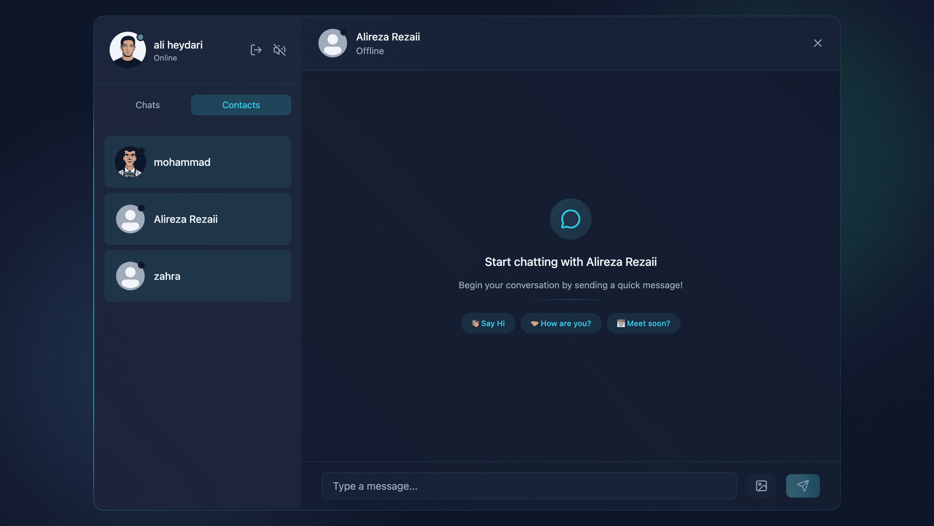Image resolution: width=934 pixels, height=526 pixels.
Task: Open the Alireza Rezaii contact in the list
Action: pos(198,219)
